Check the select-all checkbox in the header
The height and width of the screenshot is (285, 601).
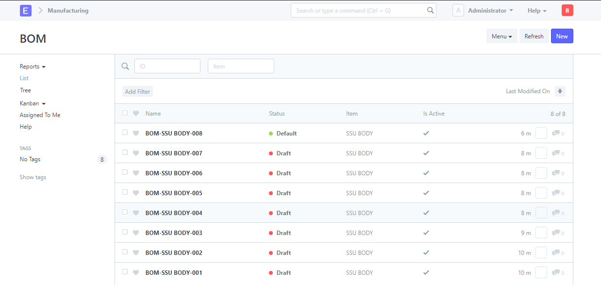[x=125, y=112]
